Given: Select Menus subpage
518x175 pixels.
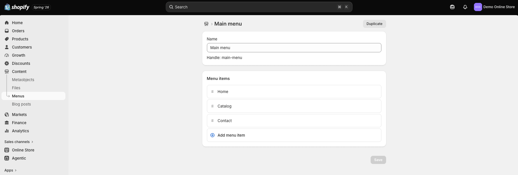Looking at the screenshot, I should [33, 96].
